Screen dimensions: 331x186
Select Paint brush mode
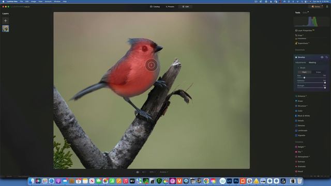pyautogui.click(x=305, y=72)
